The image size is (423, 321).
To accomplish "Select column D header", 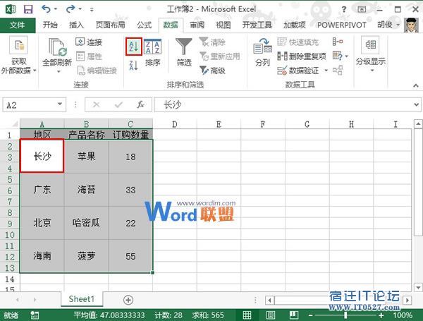I will coord(175,124).
